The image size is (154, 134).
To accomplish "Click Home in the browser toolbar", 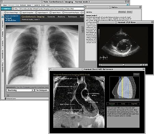I will coord(29,5).
